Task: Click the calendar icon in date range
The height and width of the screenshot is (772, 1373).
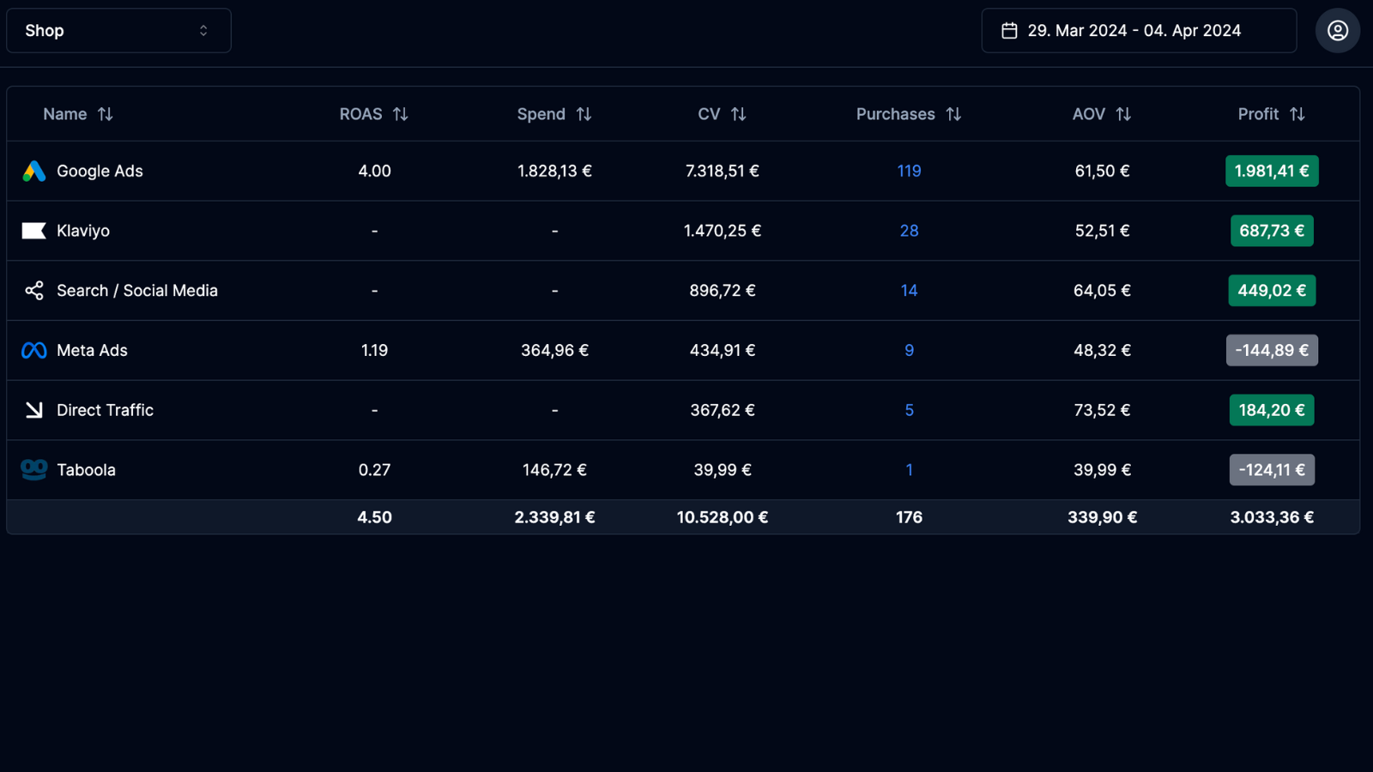Action: pos(1009,31)
